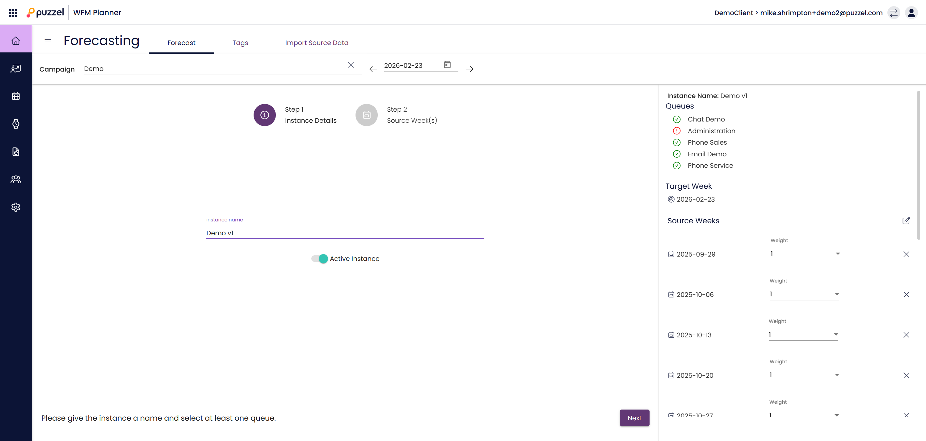The image size is (926, 441).
Task: Toggle the Active Instance switch
Action: (x=320, y=259)
